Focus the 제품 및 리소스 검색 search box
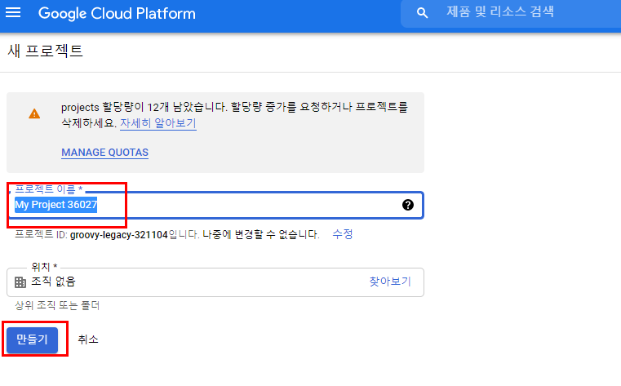Image resolution: width=621 pixels, height=386 pixels. click(x=511, y=13)
